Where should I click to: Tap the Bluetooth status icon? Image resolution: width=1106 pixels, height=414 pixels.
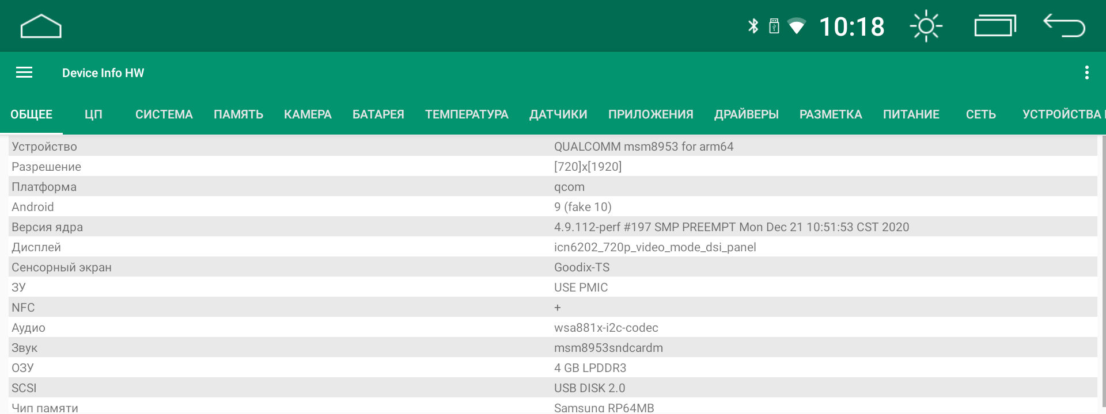pos(753,26)
